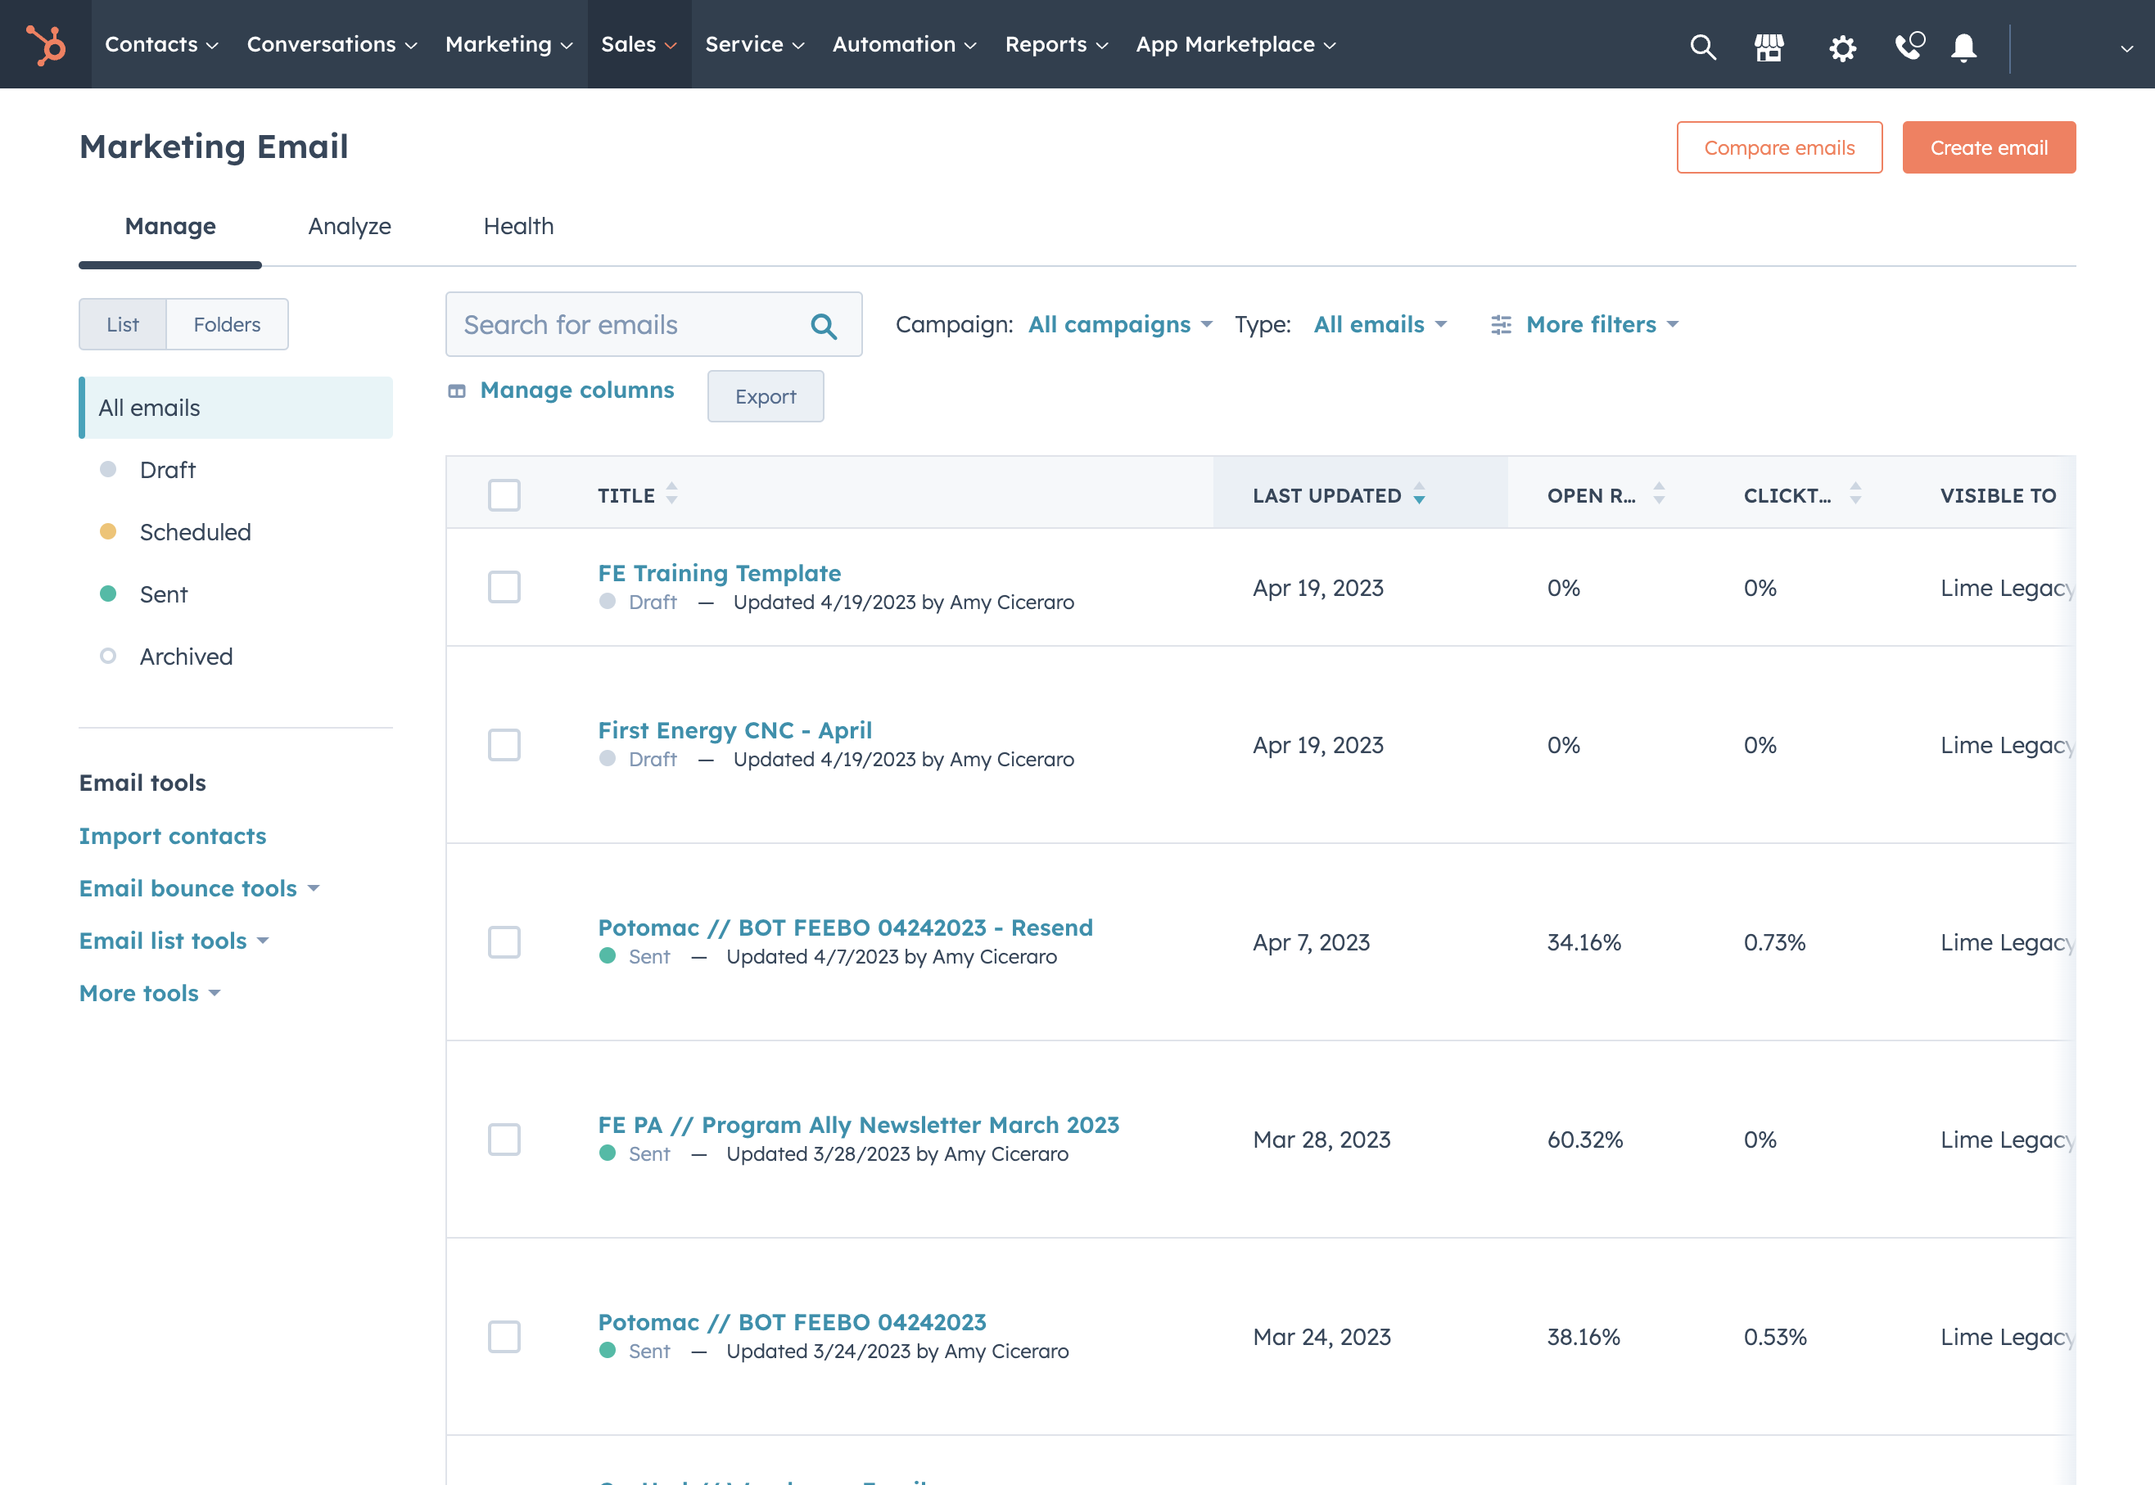Open the Marketing nav menu
The image size is (2155, 1485).
(509, 45)
